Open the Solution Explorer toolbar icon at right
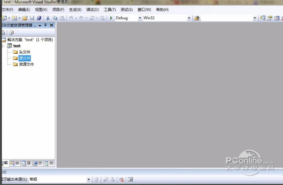Screen dimensions: 283x185 [x=263, y=18]
